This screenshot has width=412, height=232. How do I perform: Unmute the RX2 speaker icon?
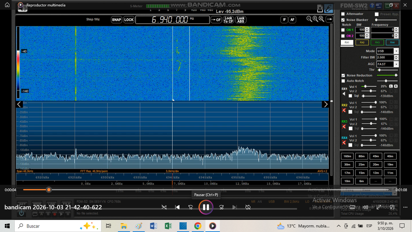(344, 110)
